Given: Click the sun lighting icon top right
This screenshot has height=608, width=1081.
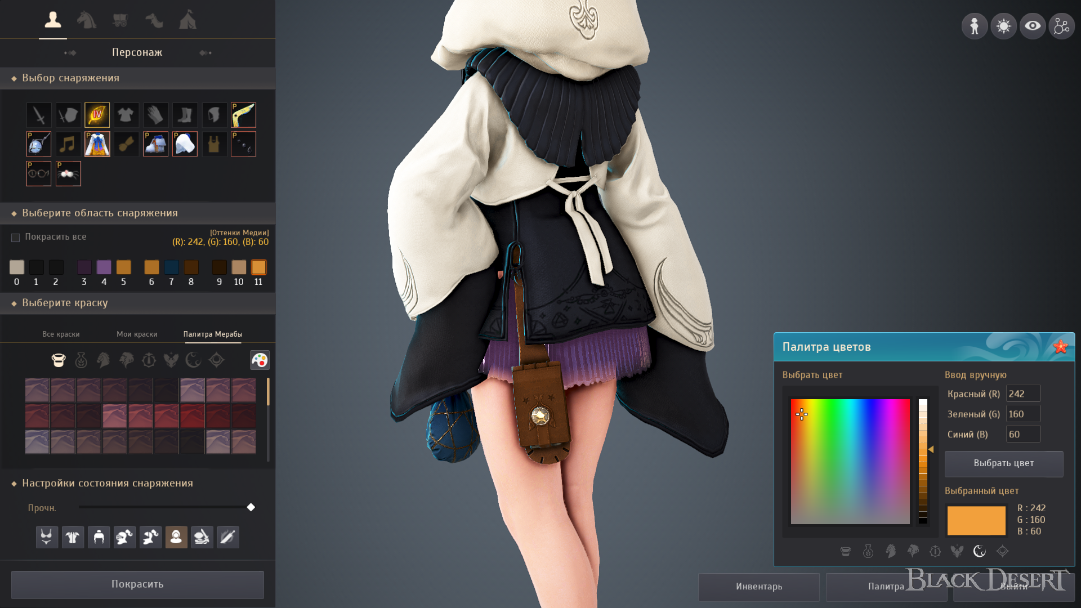Looking at the screenshot, I should pos(1003,26).
